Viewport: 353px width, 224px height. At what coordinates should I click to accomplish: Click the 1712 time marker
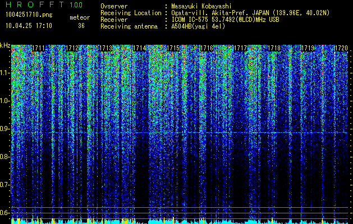tap(72, 48)
